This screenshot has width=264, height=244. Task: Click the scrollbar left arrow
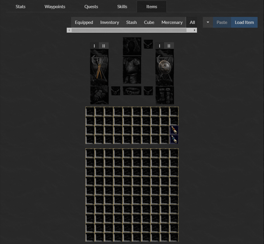point(69,30)
